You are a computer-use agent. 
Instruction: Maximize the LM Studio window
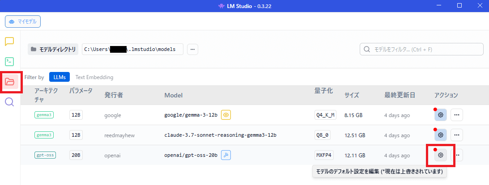click(x=459, y=5)
